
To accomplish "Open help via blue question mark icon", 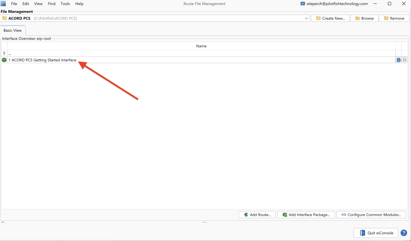I will coord(404,233).
